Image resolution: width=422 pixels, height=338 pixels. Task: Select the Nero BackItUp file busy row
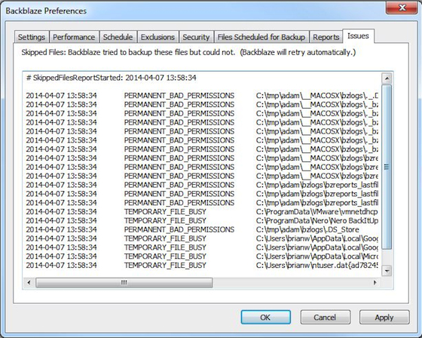tap(202, 221)
